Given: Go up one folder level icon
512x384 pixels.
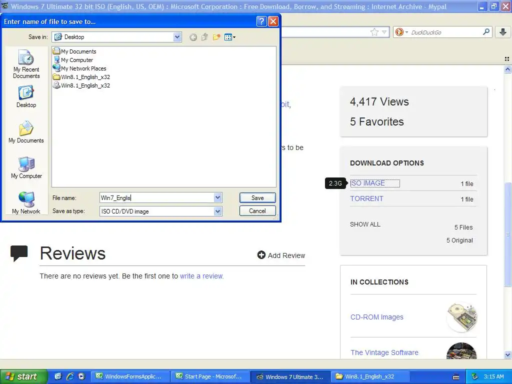Looking at the screenshot, I should click(x=204, y=37).
